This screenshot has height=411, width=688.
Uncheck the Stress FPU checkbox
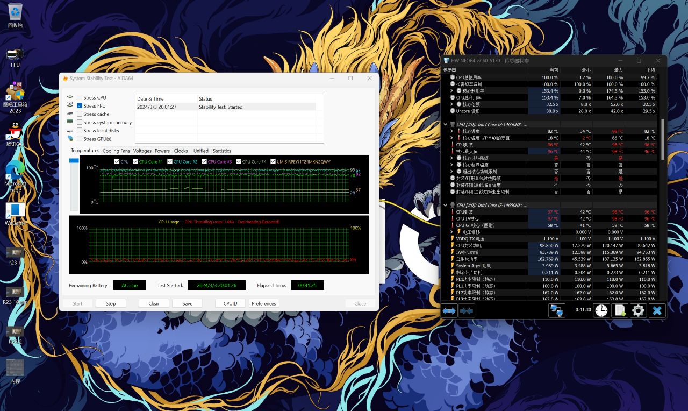click(x=80, y=105)
